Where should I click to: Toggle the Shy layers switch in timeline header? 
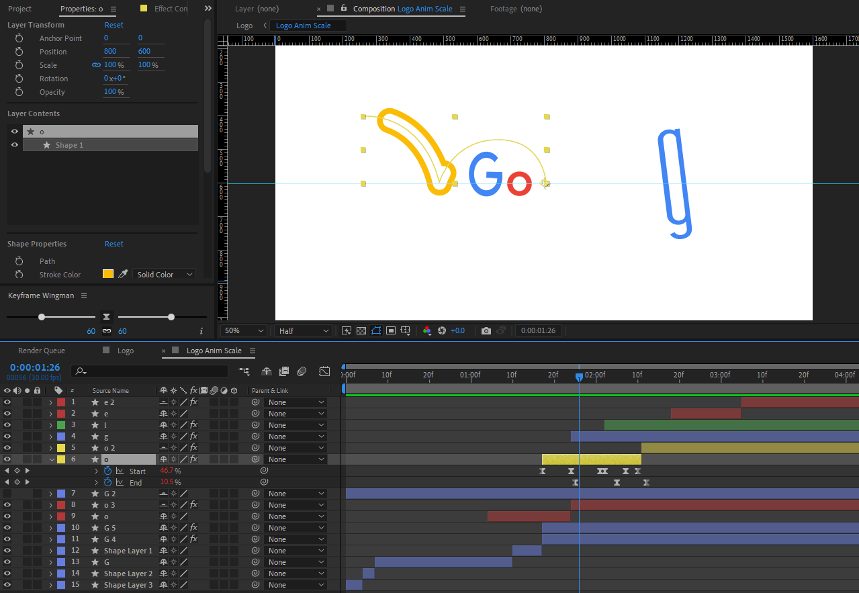pos(267,371)
